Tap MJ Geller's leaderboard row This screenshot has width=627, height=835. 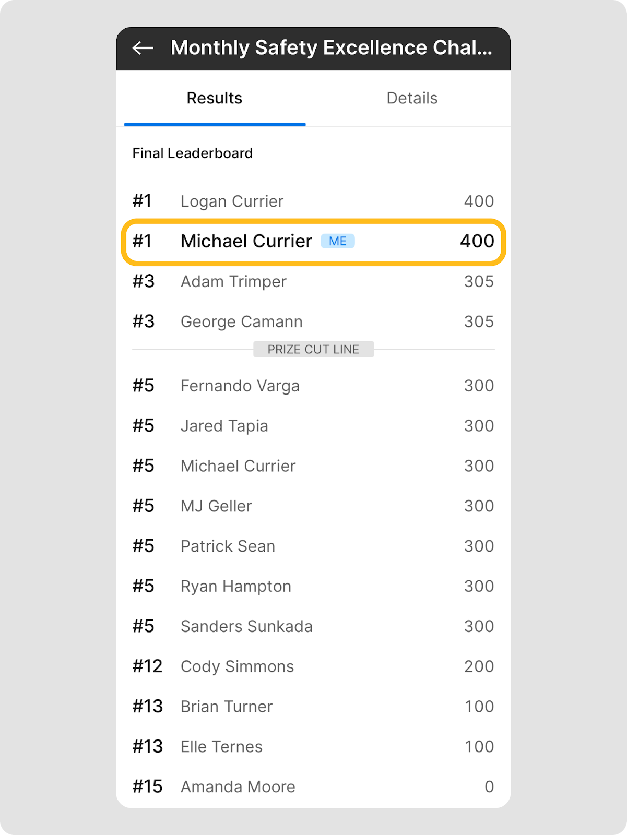click(x=313, y=506)
